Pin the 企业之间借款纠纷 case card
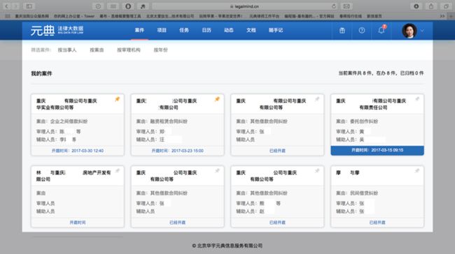Image resolution: width=455 pixels, height=254 pixels. [x=117, y=99]
